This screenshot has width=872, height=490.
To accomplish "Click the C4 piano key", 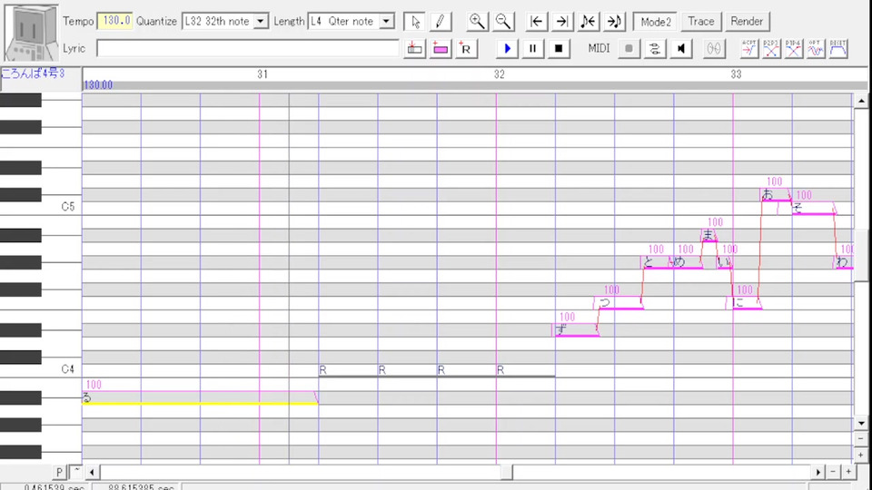I will coord(41,370).
